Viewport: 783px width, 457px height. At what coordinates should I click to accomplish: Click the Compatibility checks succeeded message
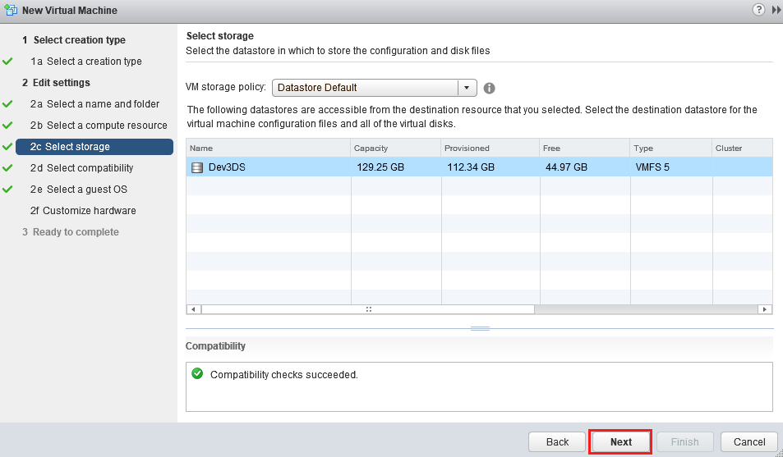point(283,375)
